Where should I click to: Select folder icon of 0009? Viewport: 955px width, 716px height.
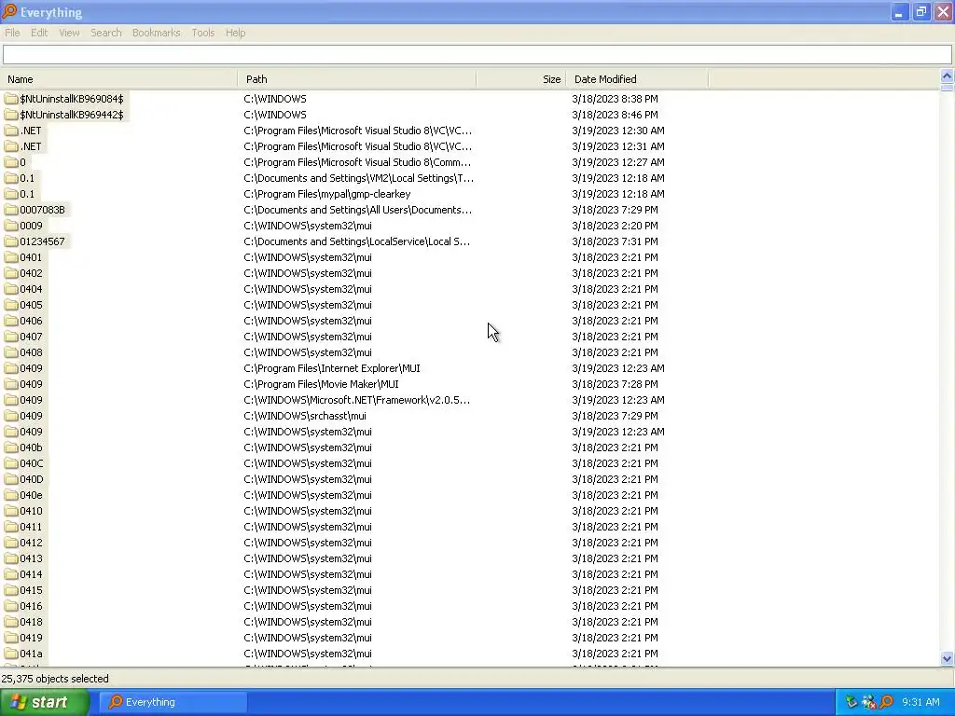click(11, 226)
